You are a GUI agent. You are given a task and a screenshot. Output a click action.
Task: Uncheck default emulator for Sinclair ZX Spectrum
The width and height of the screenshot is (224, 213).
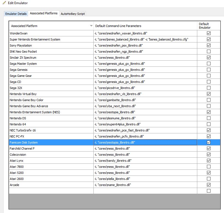(209, 58)
